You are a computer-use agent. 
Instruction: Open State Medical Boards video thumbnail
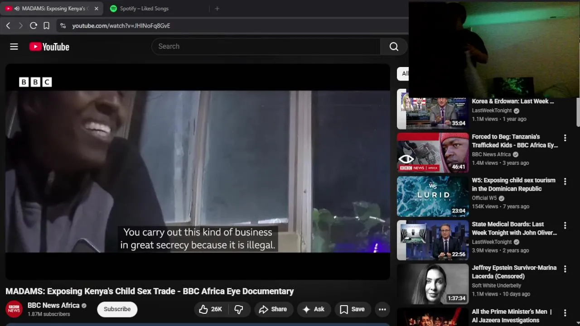tap(433, 240)
